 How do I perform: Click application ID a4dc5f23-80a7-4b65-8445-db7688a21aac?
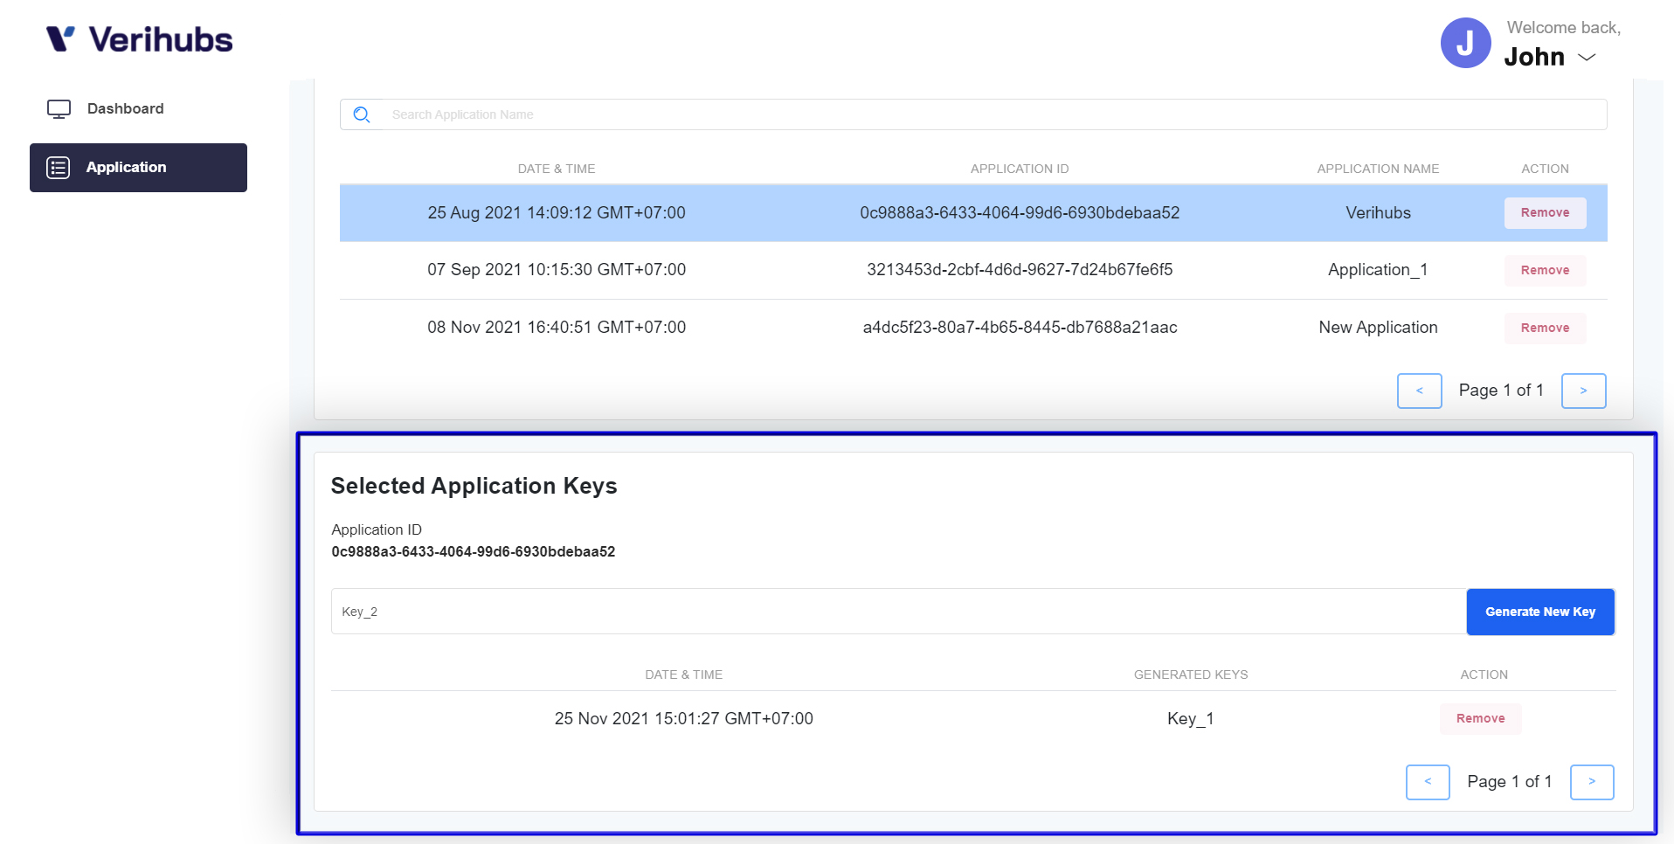1020,328
